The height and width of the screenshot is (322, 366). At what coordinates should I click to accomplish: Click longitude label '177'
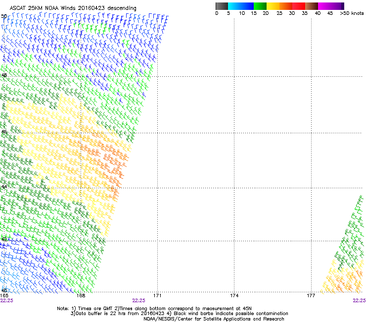click(x=311, y=296)
